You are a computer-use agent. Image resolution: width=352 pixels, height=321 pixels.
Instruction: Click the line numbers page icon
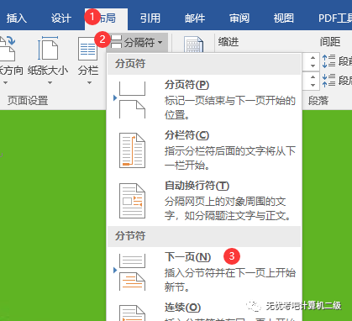(x=193, y=45)
